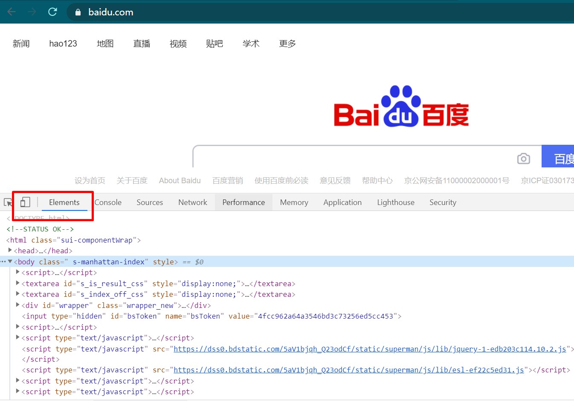Expand the last text/javascript script node
This screenshot has width=574, height=401.
[17, 391]
